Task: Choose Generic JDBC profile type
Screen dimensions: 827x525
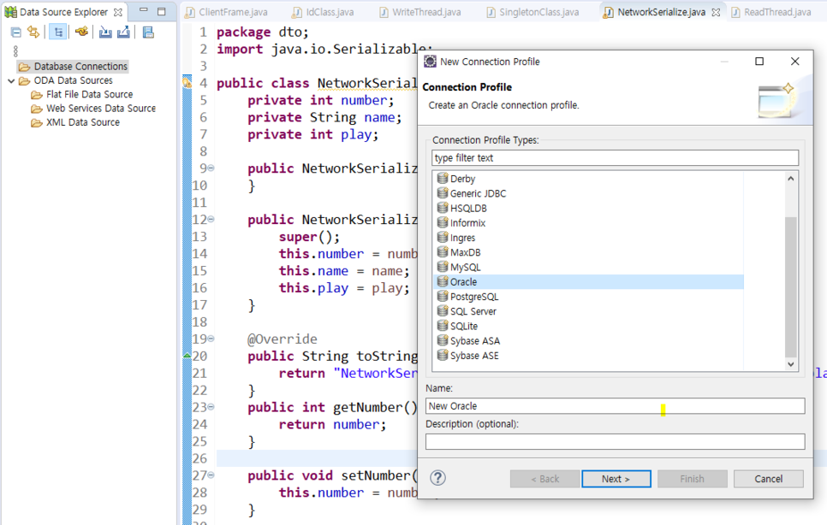Action: click(588, 194)
